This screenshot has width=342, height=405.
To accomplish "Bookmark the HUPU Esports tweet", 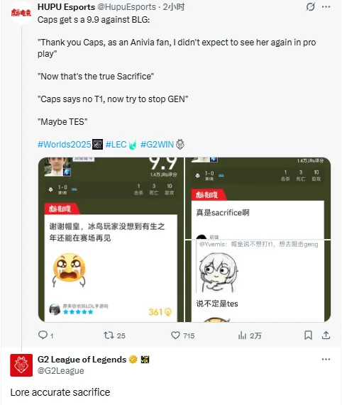I will 308,335.
